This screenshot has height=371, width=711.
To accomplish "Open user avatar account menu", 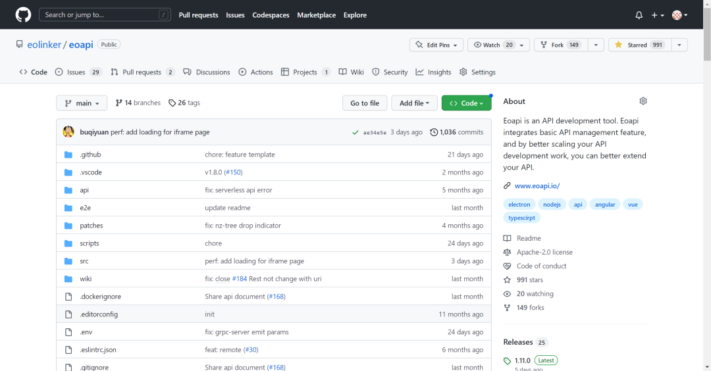I will point(679,15).
